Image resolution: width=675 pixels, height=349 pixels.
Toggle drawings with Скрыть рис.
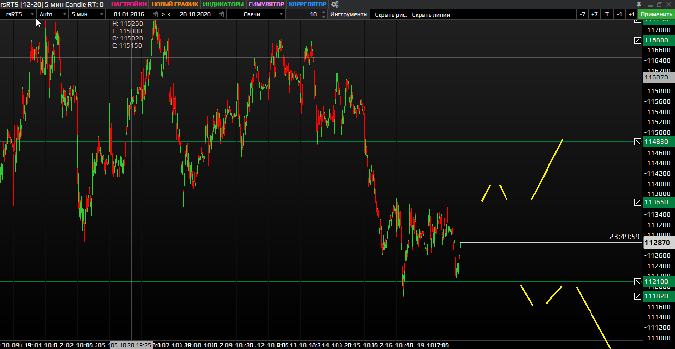click(390, 15)
